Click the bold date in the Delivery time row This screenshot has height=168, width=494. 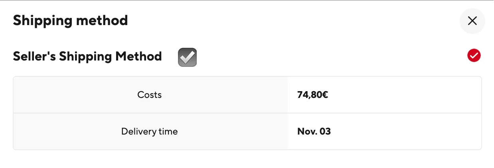pyautogui.click(x=314, y=131)
